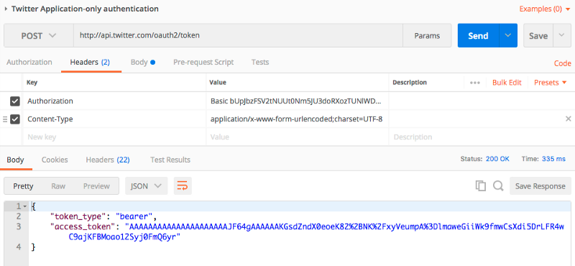Open the Presets dropdown
Screen dimensions: 575x266
point(551,83)
